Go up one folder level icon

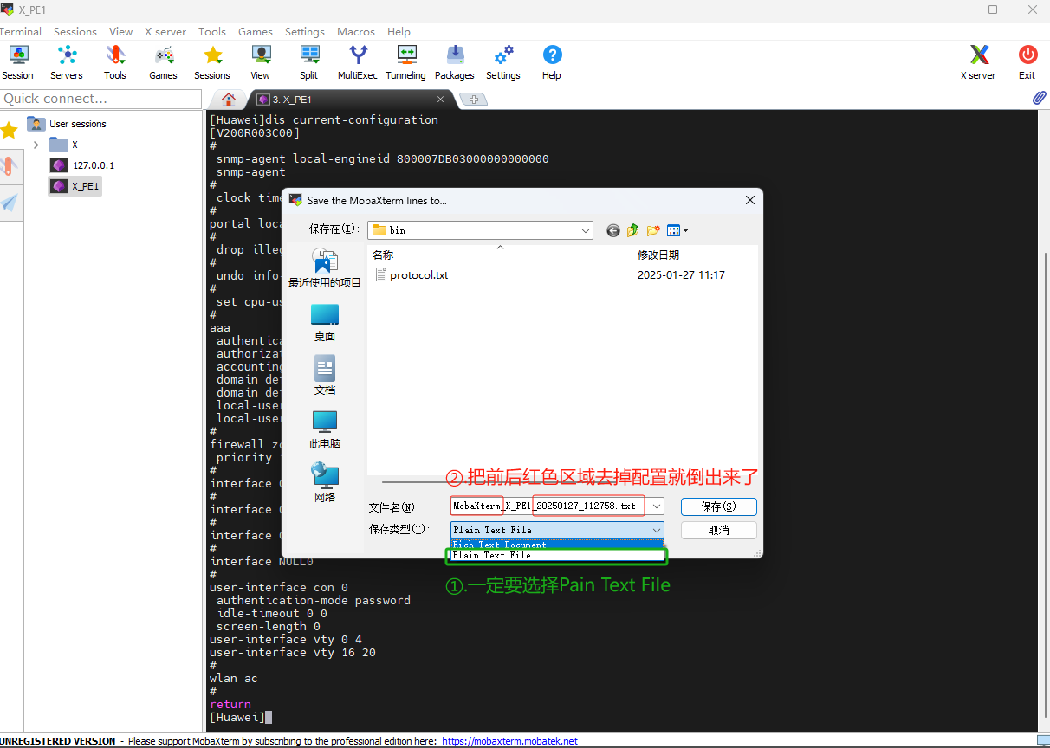(x=633, y=230)
